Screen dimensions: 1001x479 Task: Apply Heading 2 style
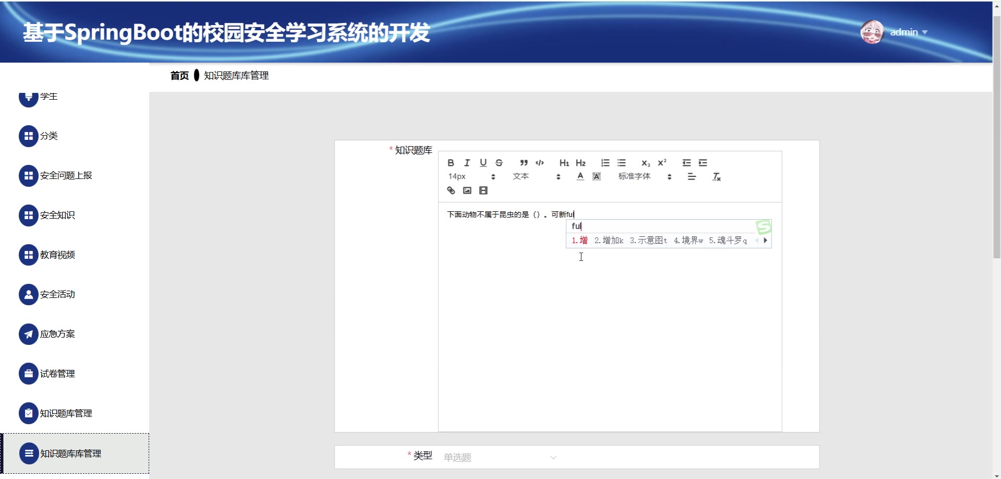click(x=581, y=163)
